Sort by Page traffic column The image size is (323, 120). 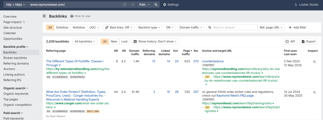pyautogui.click(x=187, y=52)
